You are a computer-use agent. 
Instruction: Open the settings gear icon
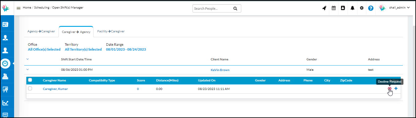pos(361,8)
